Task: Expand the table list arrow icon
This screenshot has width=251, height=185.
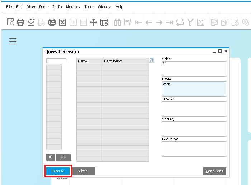Action: coord(151,60)
